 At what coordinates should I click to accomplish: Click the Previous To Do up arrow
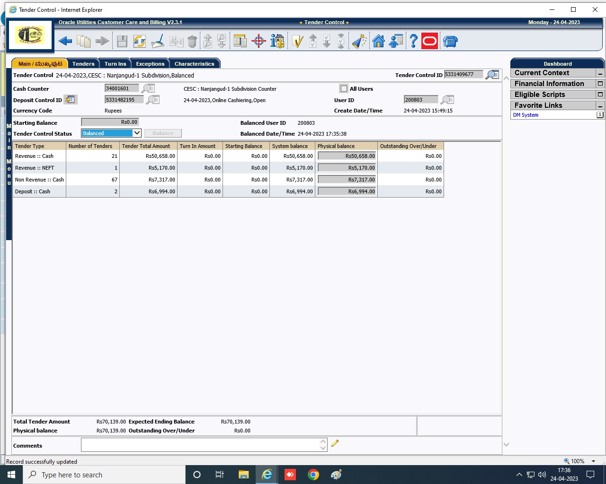[313, 42]
